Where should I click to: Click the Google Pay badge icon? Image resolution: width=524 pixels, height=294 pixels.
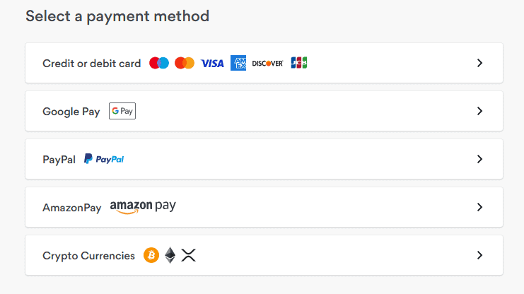pos(122,111)
